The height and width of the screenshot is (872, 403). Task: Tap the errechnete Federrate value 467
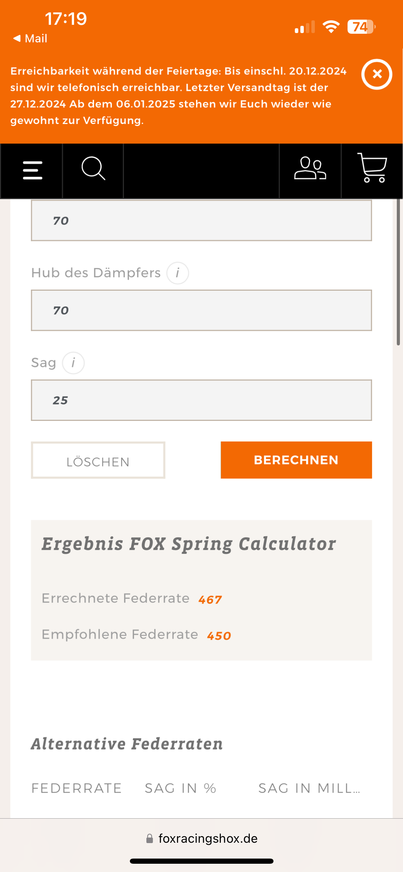210,600
